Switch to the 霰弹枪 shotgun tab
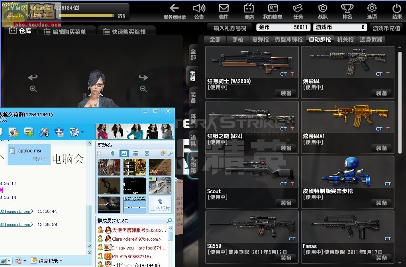Viewport: 406px width, 267px height. (x=261, y=39)
